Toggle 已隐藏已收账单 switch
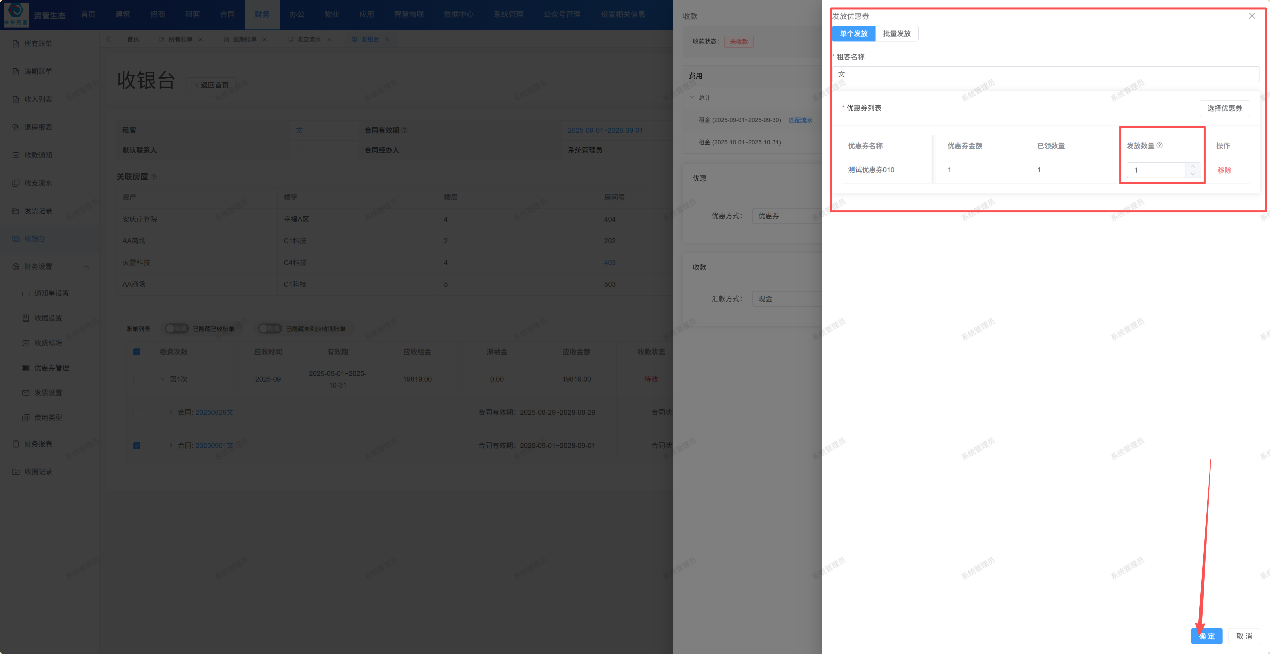Viewport: 1270px width, 654px height. pyautogui.click(x=176, y=328)
